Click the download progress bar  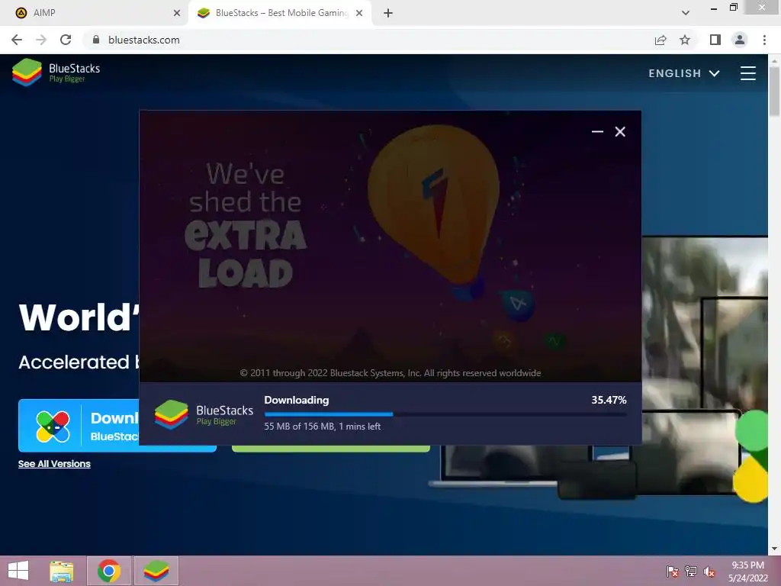(x=445, y=414)
